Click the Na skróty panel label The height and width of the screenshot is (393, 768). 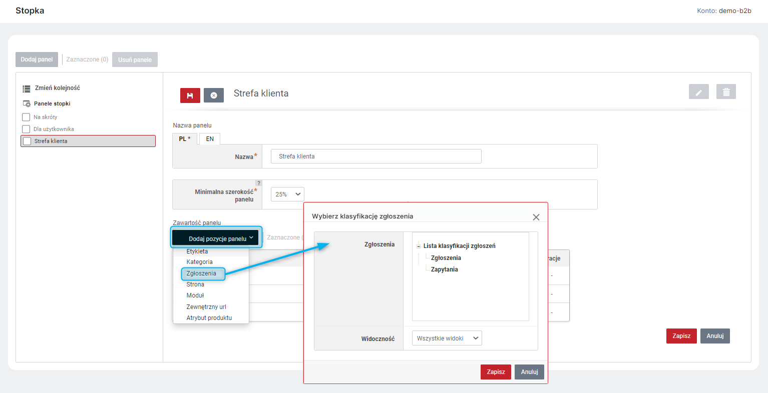45,117
